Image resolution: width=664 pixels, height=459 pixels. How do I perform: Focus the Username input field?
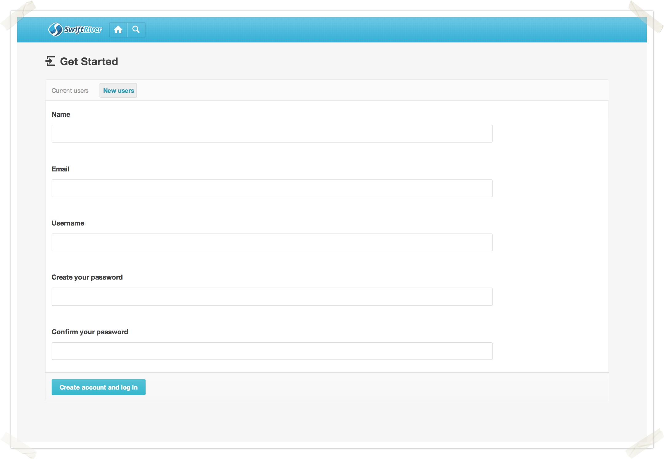(272, 242)
